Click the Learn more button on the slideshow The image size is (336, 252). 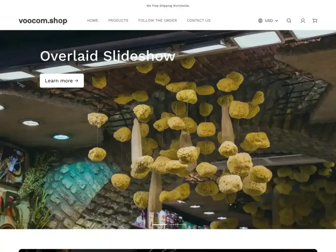[x=62, y=81]
